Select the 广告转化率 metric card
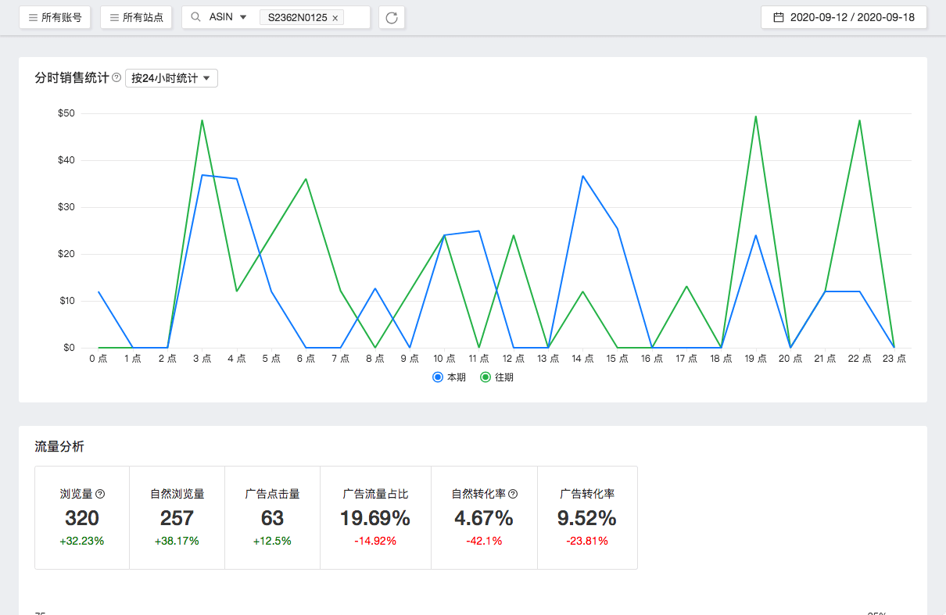This screenshot has width=946, height=615. (x=587, y=517)
